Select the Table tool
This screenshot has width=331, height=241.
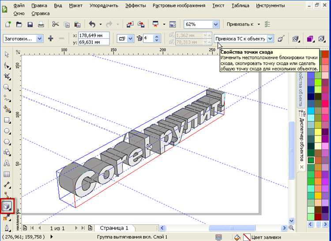click(7, 174)
